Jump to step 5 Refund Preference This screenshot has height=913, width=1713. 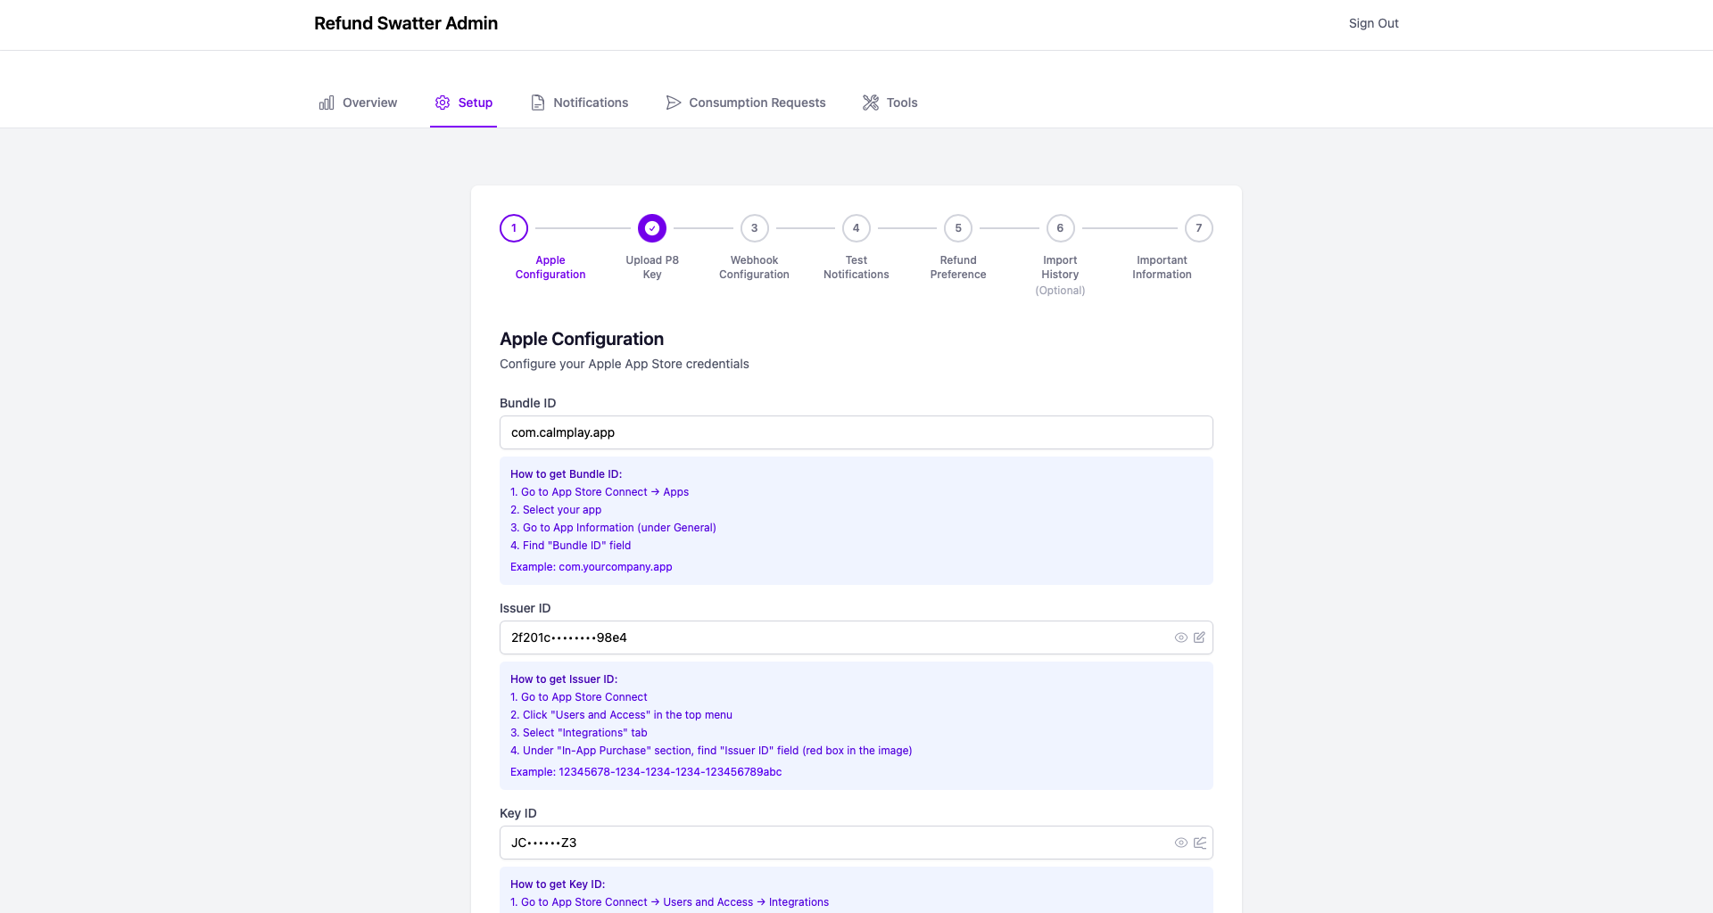958,228
